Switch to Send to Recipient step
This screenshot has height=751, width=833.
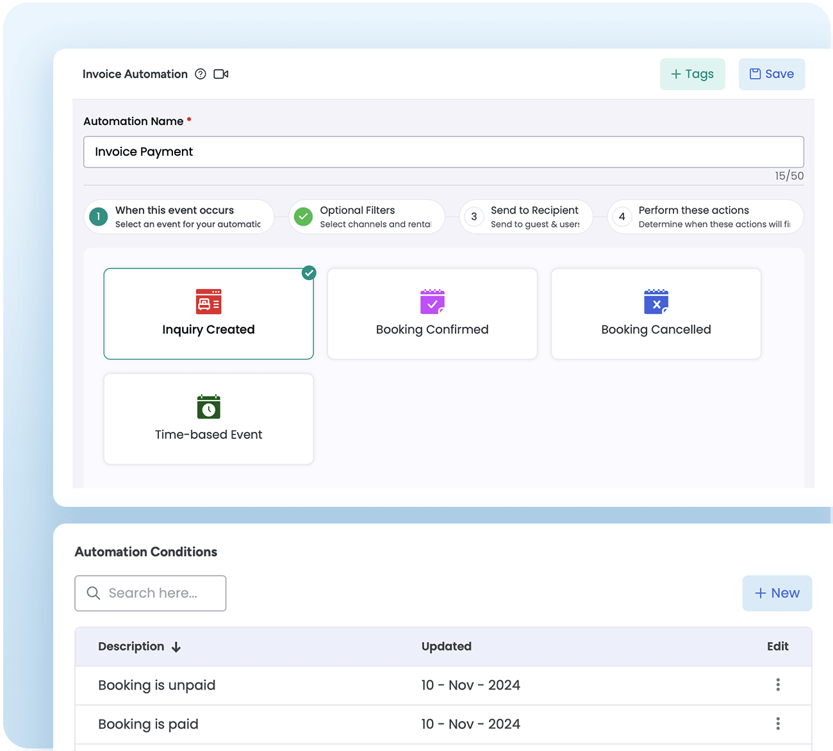click(x=526, y=217)
